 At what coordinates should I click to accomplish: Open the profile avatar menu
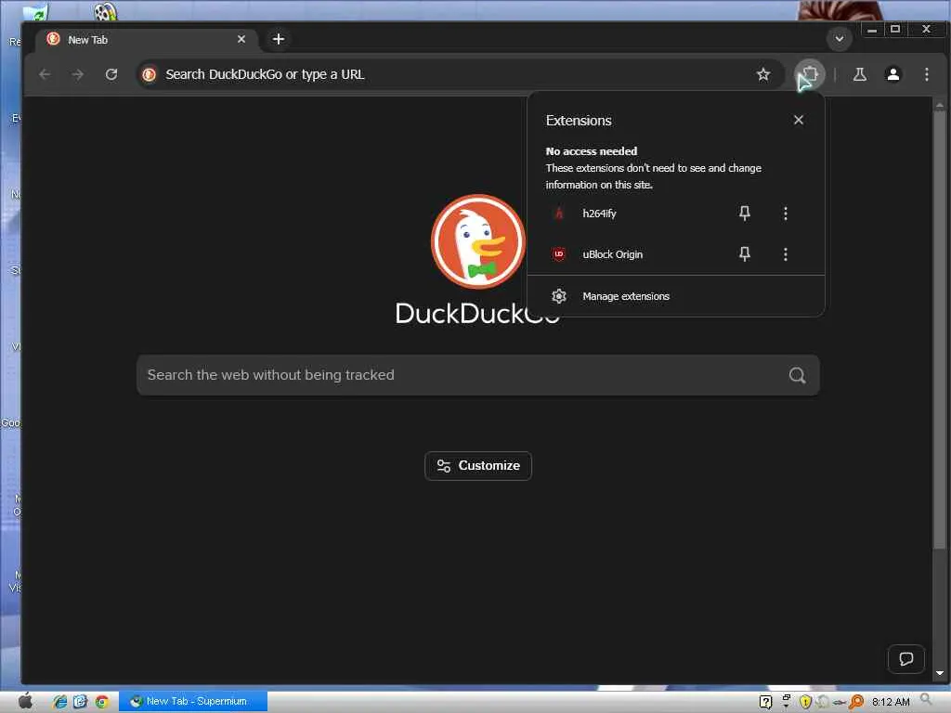pos(892,74)
